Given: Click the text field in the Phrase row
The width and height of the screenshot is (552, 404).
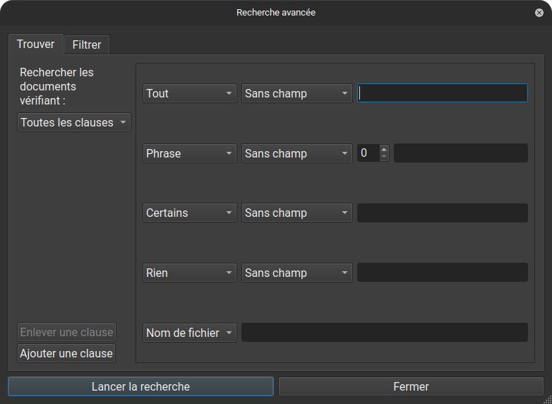Looking at the screenshot, I should coord(460,153).
